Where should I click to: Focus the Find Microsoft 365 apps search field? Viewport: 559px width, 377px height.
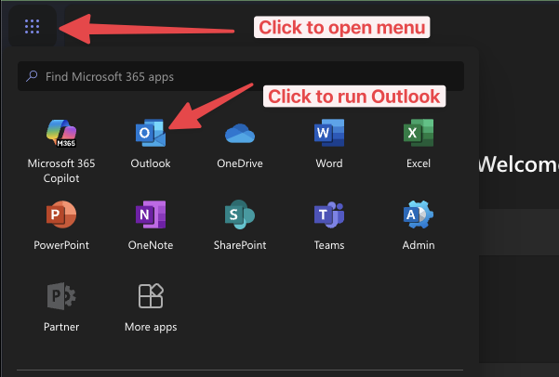pos(242,77)
